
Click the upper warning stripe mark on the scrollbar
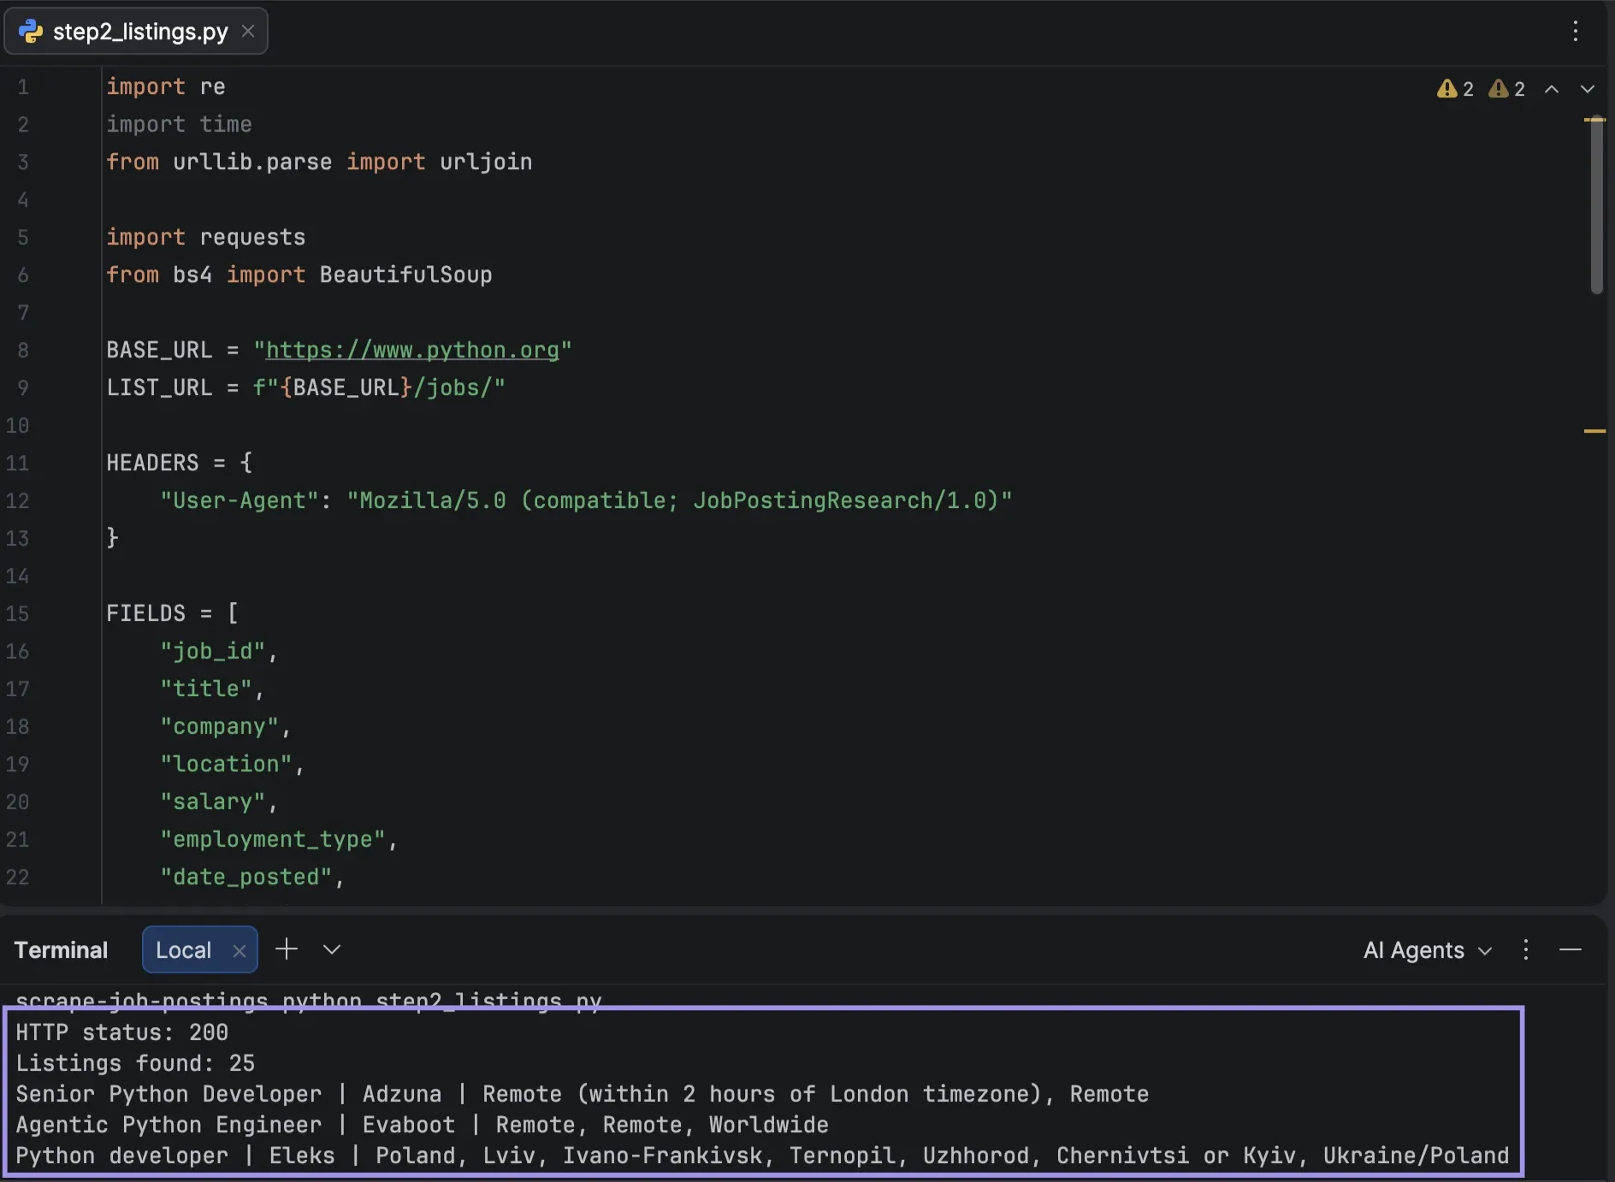click(x=1594, y=120)
